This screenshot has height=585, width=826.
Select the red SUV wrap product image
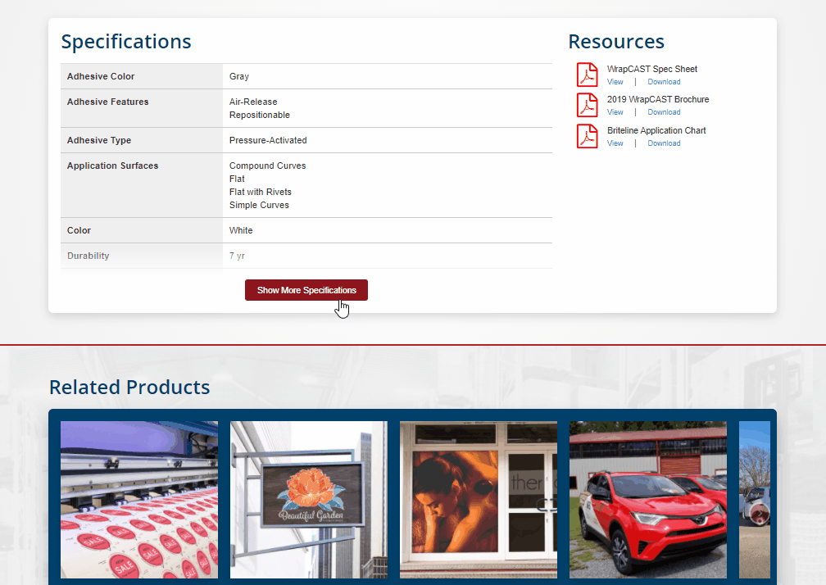tap(647, 500)
